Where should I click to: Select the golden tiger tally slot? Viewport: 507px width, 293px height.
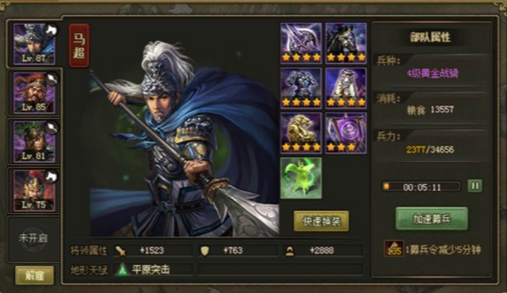click(x=301, y=133)
